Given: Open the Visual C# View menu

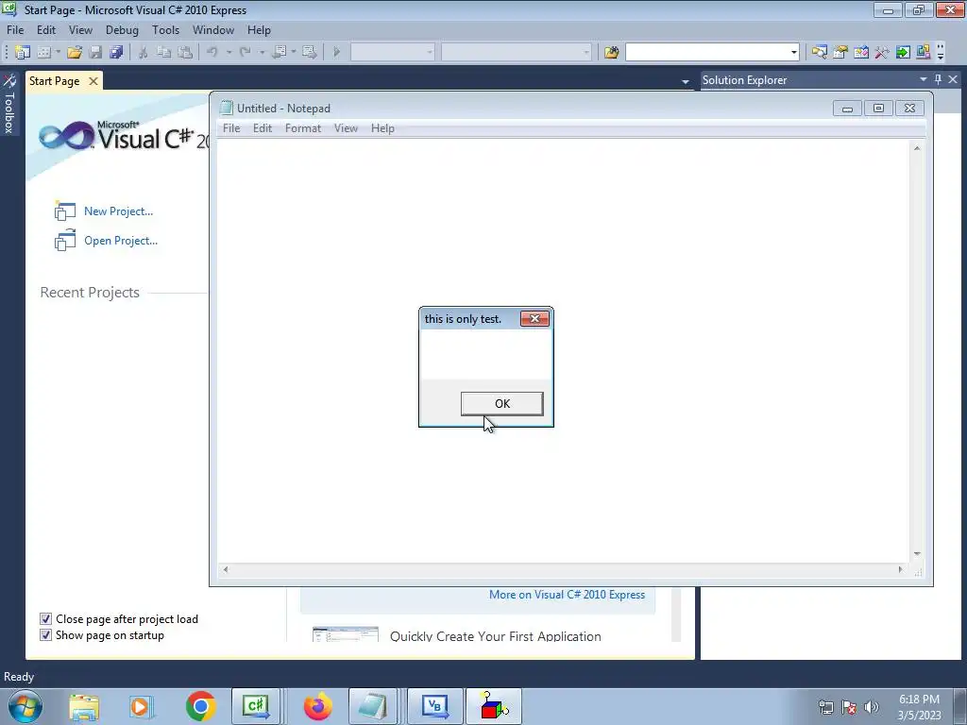Looking at the screenshot, I should click(80, 29).
